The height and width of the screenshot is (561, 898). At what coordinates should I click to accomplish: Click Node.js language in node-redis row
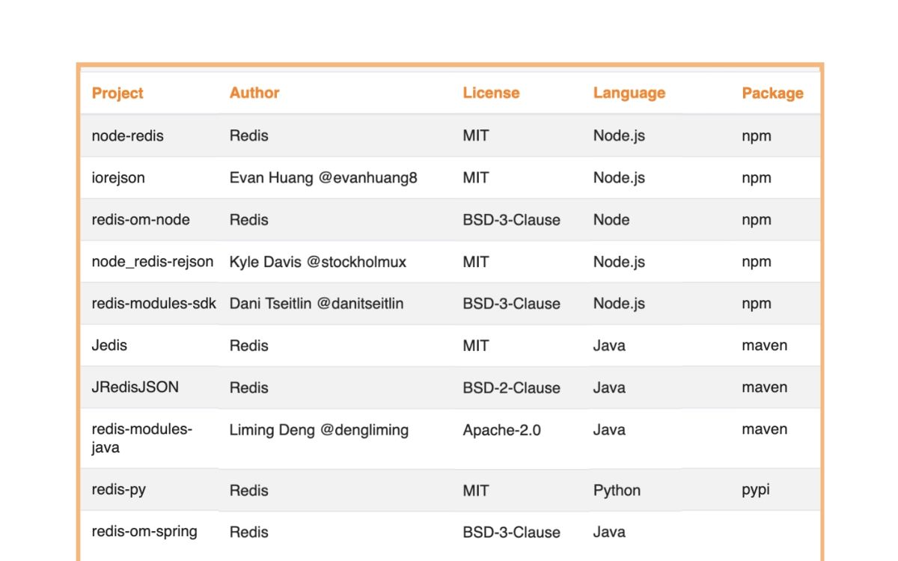(x=619, y=136)
